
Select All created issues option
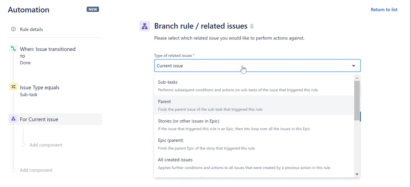pyautogui.click(x=254, y=164)
